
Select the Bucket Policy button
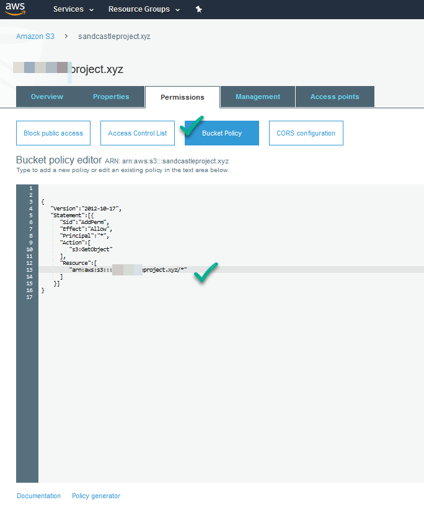pos(222,133)
